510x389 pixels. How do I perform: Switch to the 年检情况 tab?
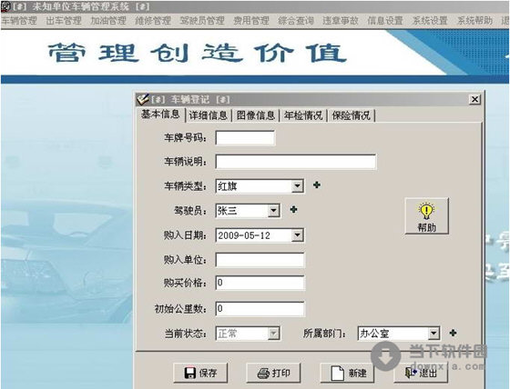(303, 115)
